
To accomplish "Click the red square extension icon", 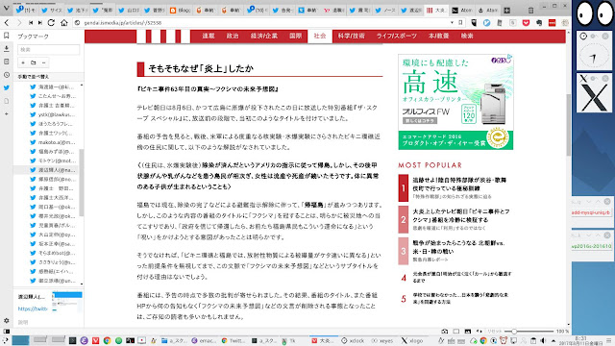I will pos(553,23).
